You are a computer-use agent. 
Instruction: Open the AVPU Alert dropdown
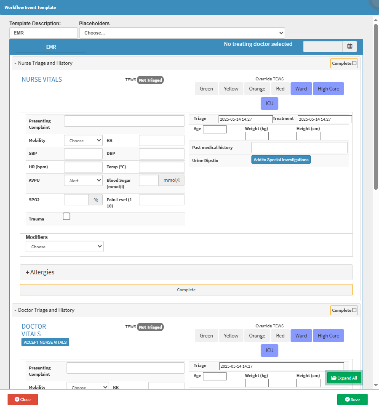coord(83,181)
